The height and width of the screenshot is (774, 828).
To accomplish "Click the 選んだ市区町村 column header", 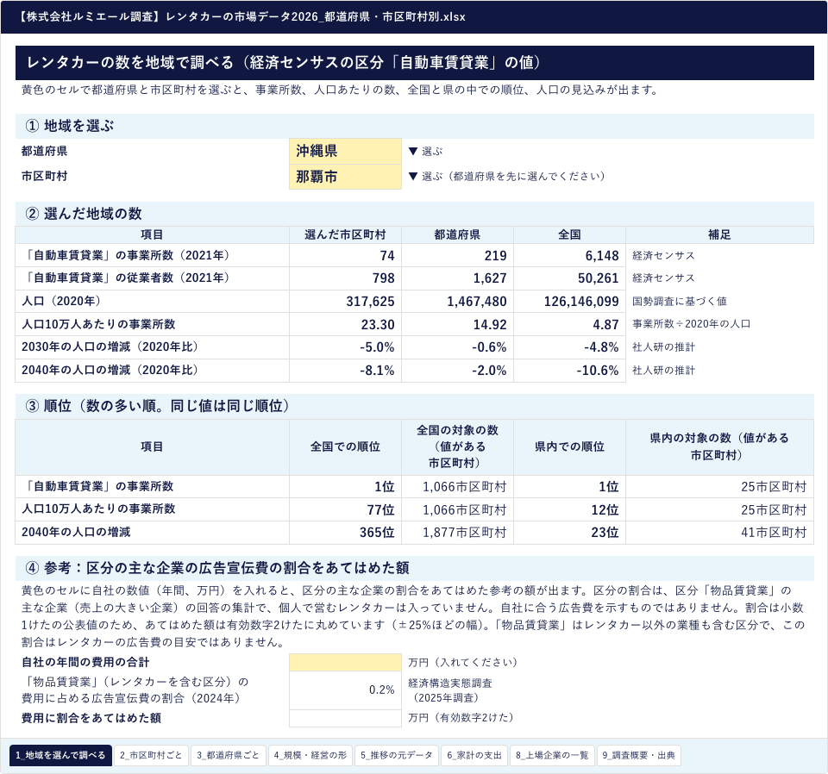I will tap(345, 234).
